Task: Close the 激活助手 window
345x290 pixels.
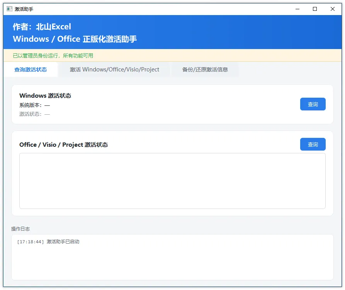Action: [333, 9]
